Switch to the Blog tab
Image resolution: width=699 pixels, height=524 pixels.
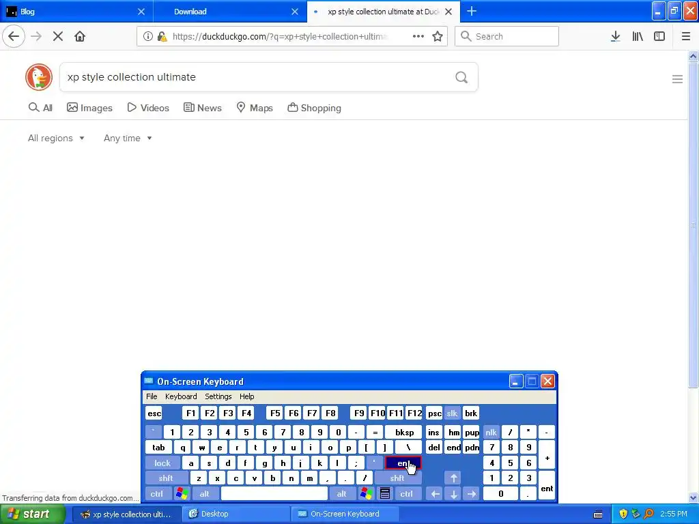coord(76,12)
